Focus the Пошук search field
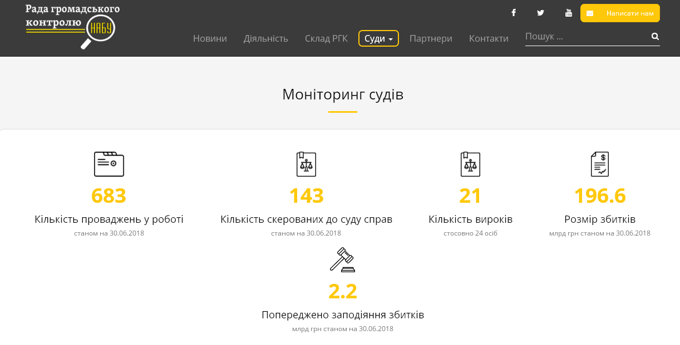 pos(587,37)
